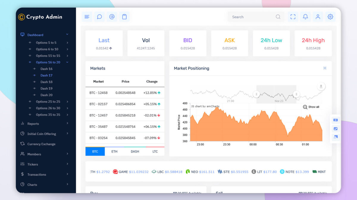Screen dimensions: 357x200
Task: Open the NEO $161.511 ticker link
Action: click(x=203, y=172)
